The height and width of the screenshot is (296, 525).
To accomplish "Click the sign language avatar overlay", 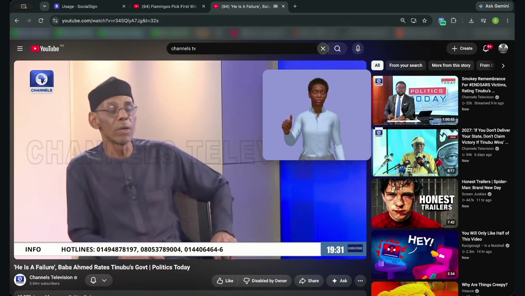I will coord(316,115).
